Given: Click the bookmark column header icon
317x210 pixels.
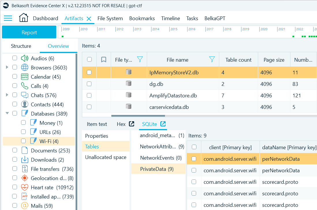Looking at the screenshot, I should point(104,60).
